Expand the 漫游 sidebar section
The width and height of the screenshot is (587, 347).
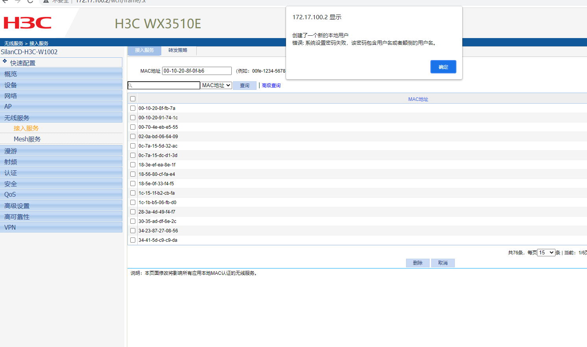click(x=61, y=151)
